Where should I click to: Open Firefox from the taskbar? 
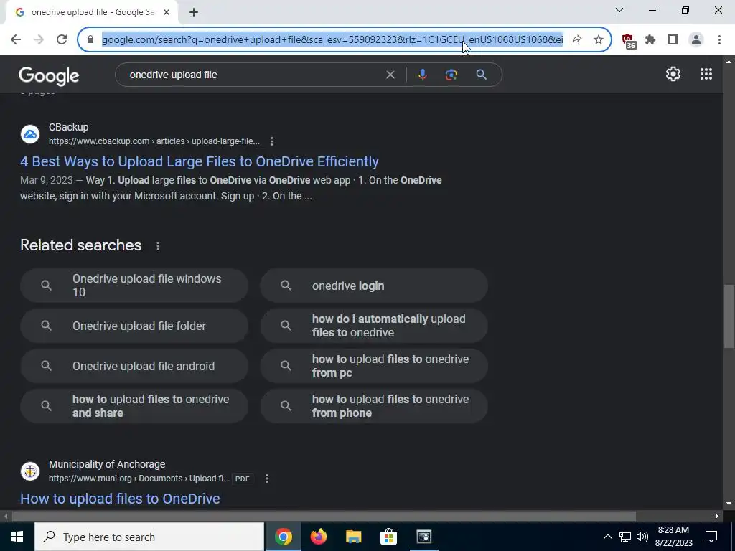point(319,537)
